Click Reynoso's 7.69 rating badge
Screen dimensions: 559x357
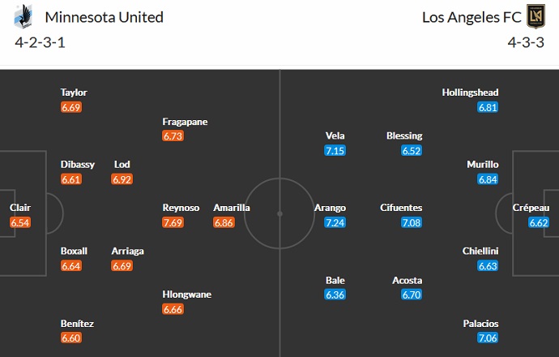pyautogui.click(x=173, y=222)
